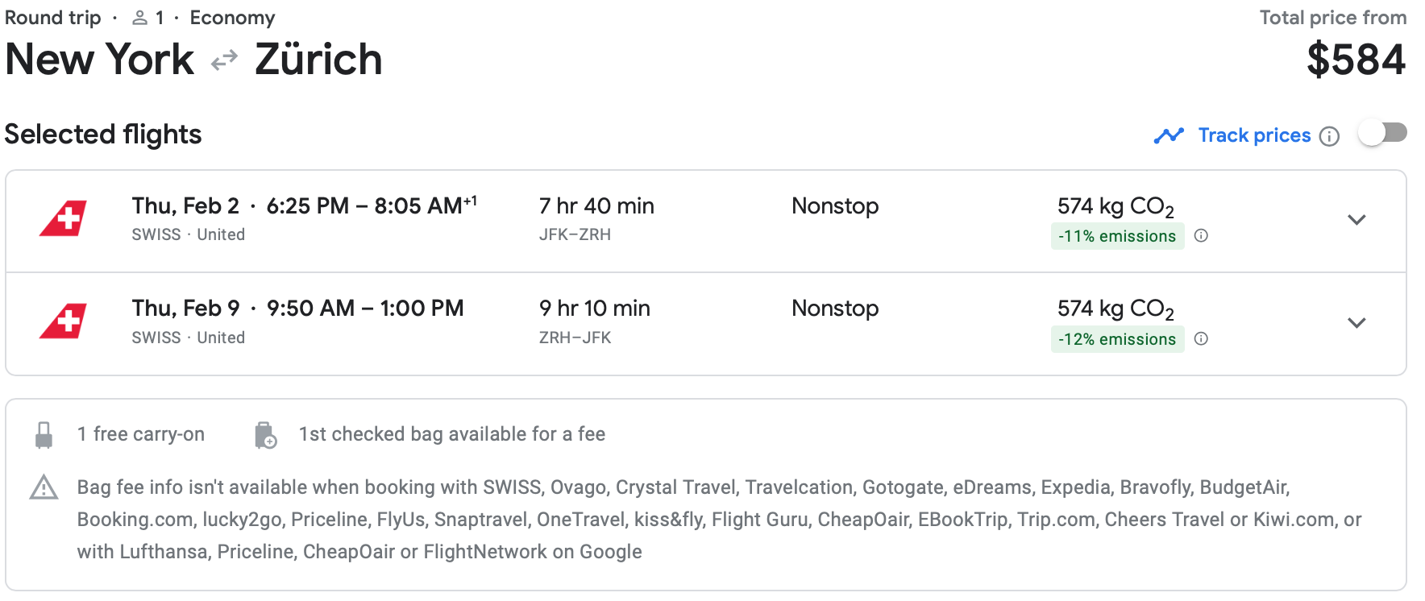Image resolution: width=1425 pixels, height=601 pixels.
Task: Select the Thu, Feb 2 departure flight row
Action: [x=706, y=221]
